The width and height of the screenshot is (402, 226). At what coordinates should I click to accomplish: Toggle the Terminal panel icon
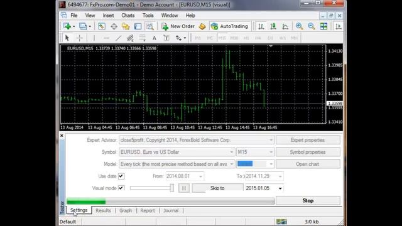coord(138,26)
